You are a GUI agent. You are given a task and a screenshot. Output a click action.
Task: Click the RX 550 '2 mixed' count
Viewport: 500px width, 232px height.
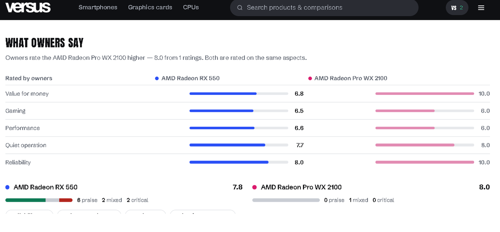pos(112,200)
